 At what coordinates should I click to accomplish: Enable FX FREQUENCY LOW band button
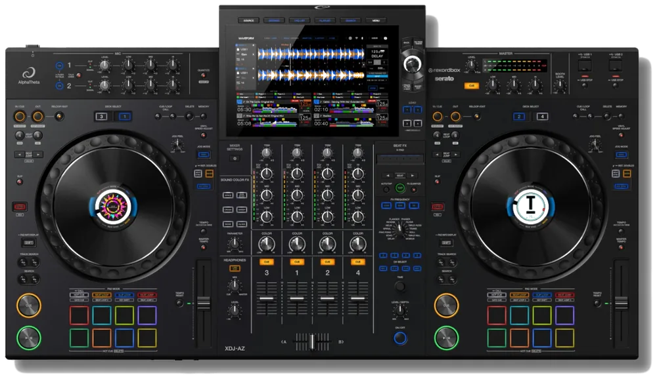tap(386, 205)
